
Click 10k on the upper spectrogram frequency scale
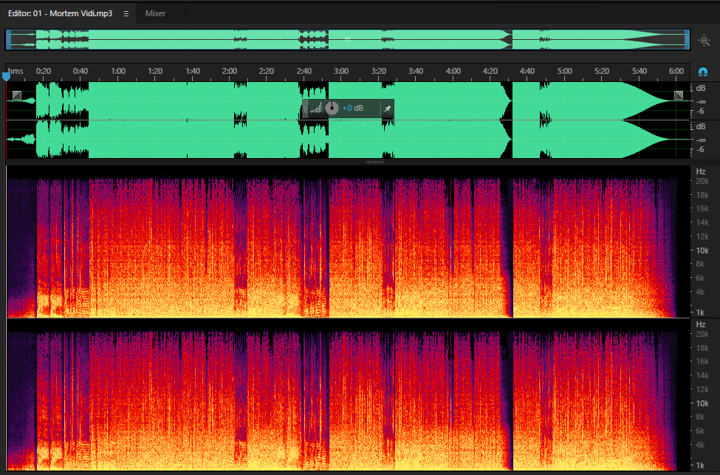(702, 251)
